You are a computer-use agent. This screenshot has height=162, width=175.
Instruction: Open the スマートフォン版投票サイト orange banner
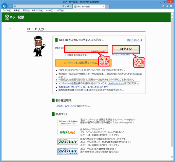(83, 63)
